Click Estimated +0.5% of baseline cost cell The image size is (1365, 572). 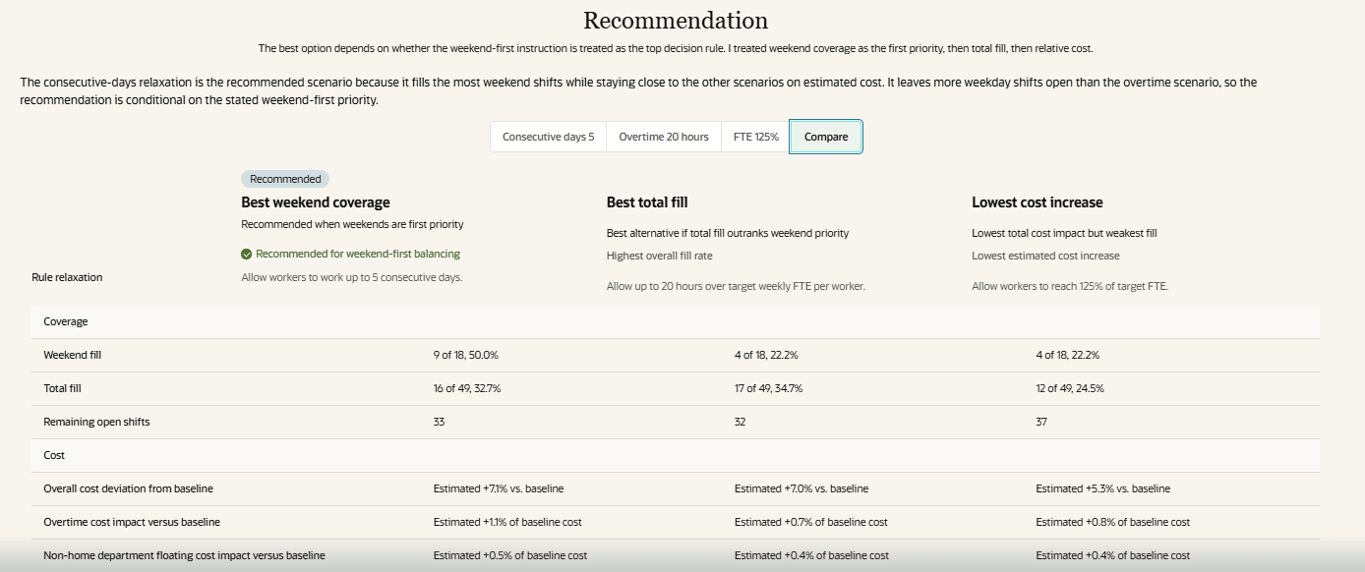click(x=510, y=555)
